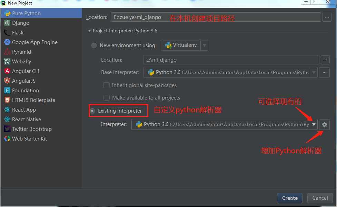Select React Native in project types
The height and width of the screenshot is (207, 337).
click(x=41, y=120)
